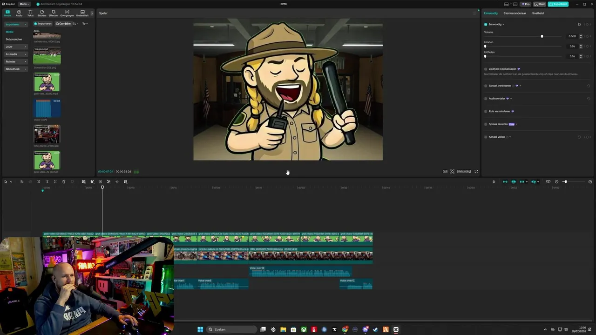
Task: Open CapCut icon in taskbar
Action: (x=396, y=329)
